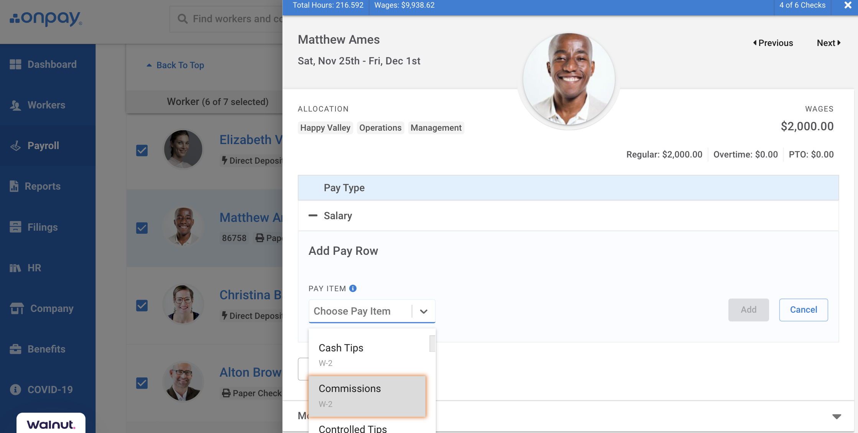Image resolution: width=858 pixels, height=433 pixels.
Task: Collapse the Salary pay row
Action: 313,216
